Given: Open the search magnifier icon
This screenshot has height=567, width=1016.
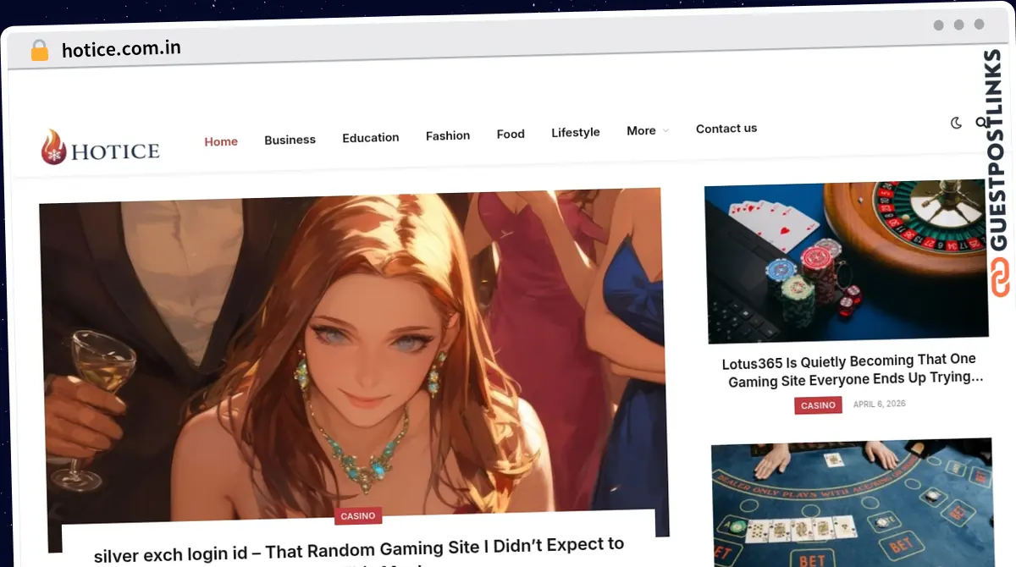Looking at the screenshot, I should tap(981, 123).
